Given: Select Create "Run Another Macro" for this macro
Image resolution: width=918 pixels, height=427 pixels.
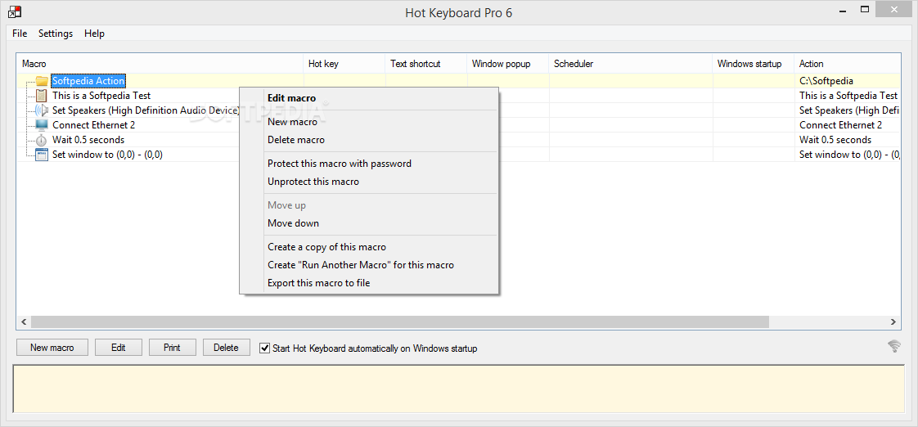Looking at the screenshot, I should click(x=369, y=265).
